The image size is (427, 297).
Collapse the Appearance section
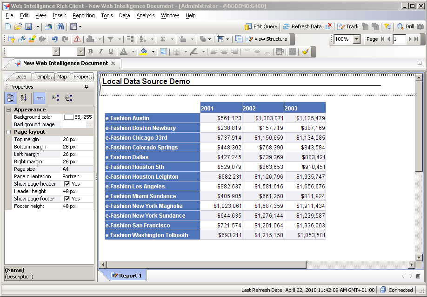(9, 110)
